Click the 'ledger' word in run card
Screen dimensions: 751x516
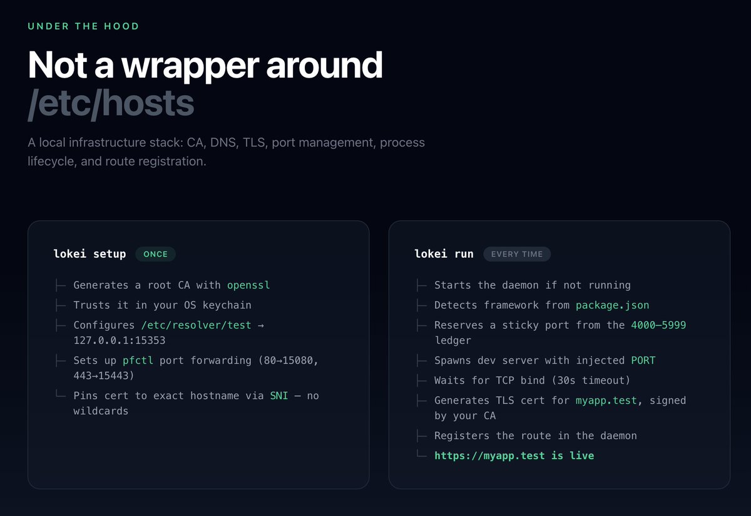pyautogui.click(x=452, y=341)
